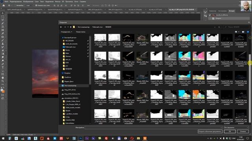Click Этот компьютер in breadcrumb path

pos(83,27)
